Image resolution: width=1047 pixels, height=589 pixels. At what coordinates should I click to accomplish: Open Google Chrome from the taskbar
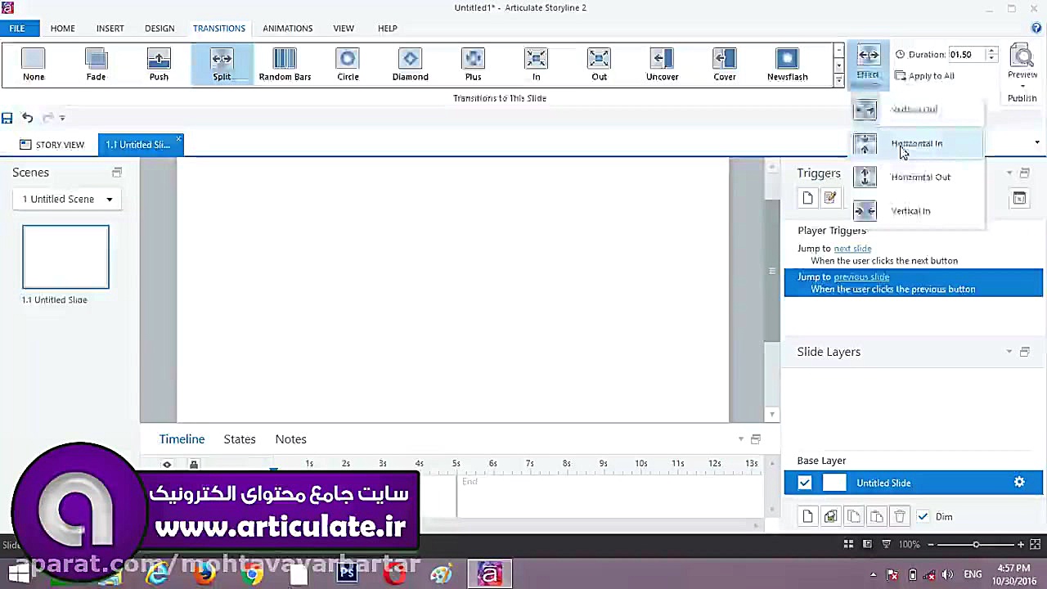(x=252, y=574)
